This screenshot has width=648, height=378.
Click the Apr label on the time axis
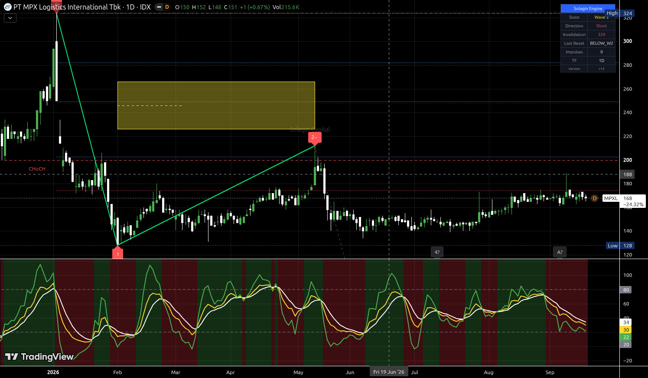231,372
